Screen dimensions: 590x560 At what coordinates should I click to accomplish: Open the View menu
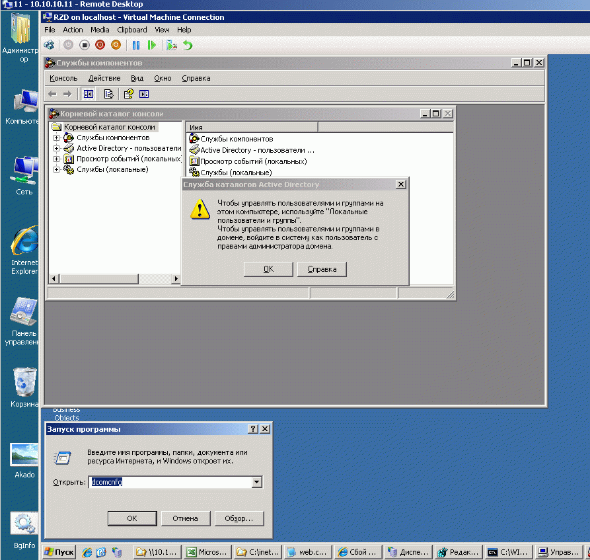(x=162, y=30)
